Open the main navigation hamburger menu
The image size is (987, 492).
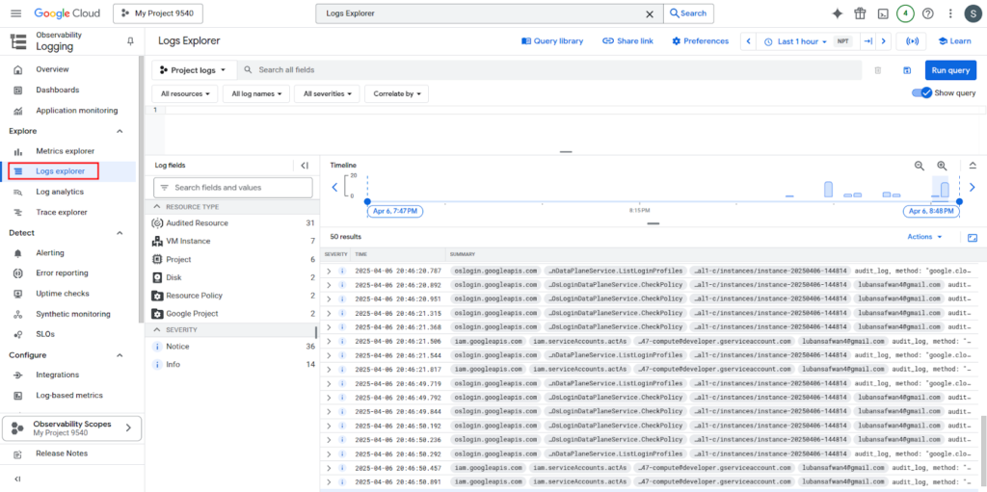(x=16, y=13)
